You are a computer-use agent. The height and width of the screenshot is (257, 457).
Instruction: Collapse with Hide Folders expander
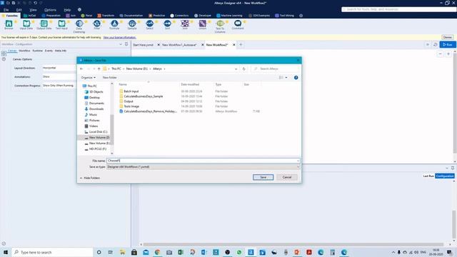click(90, 178)
